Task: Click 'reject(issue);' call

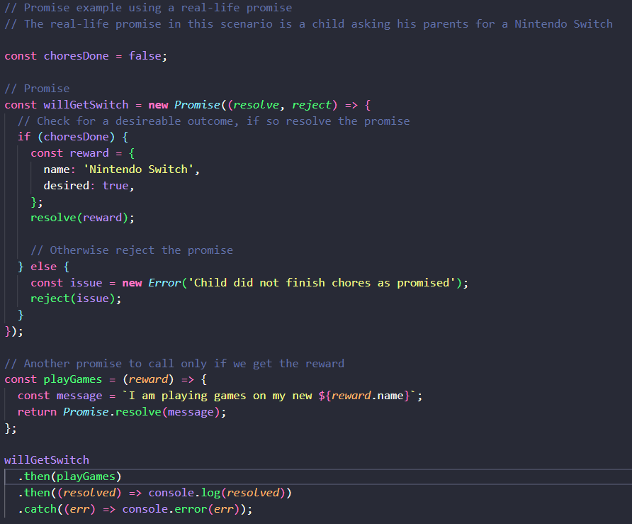Action: point(77,299)
